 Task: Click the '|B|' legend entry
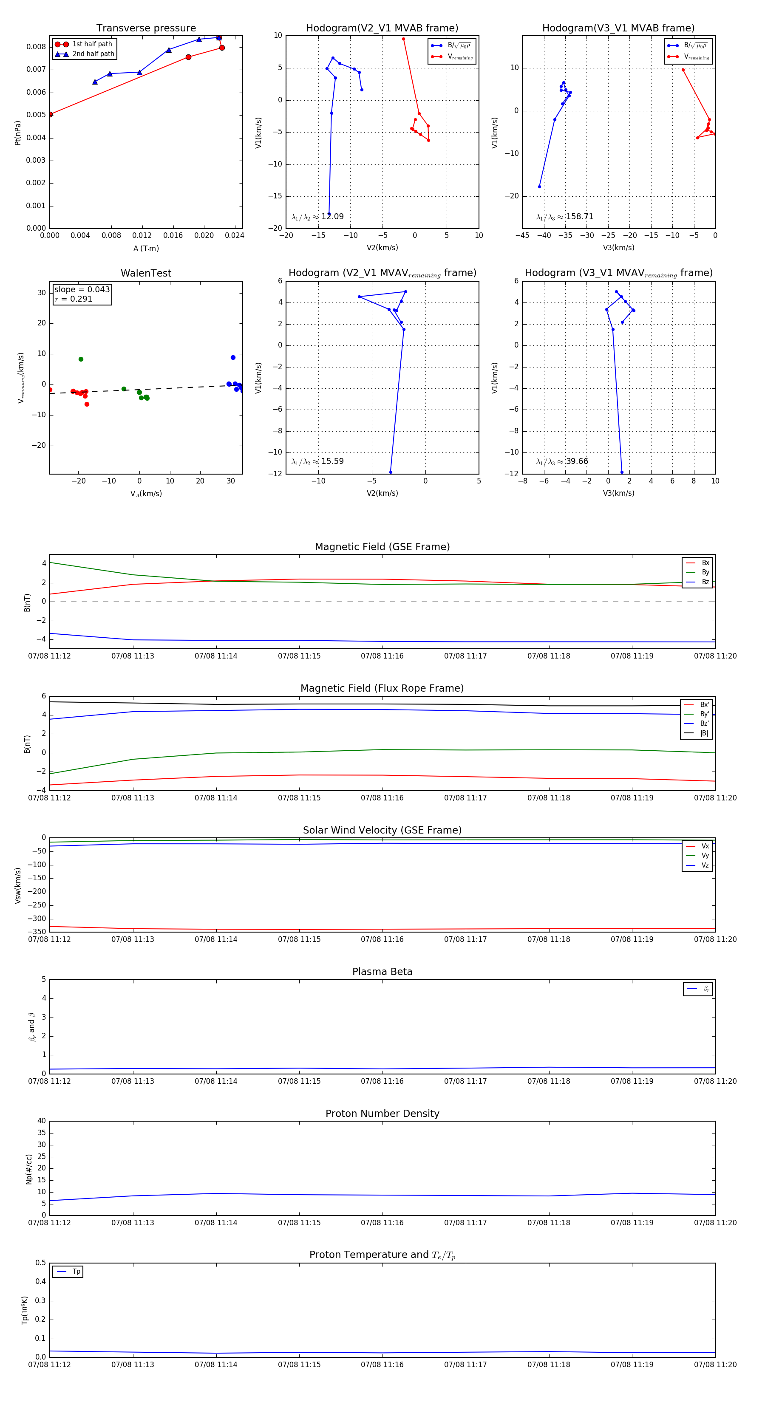pyautogui.click(x=697, y=734)
